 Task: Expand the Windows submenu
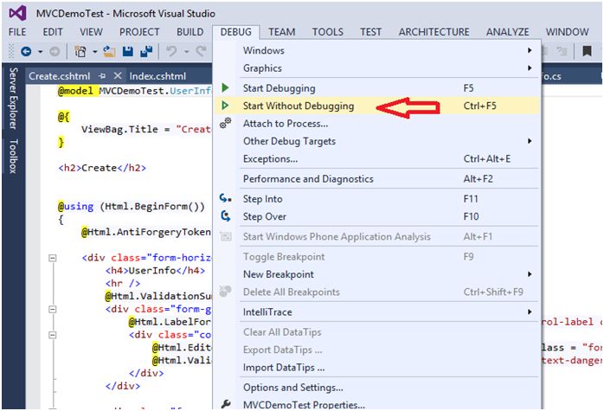tap(530, 50)
